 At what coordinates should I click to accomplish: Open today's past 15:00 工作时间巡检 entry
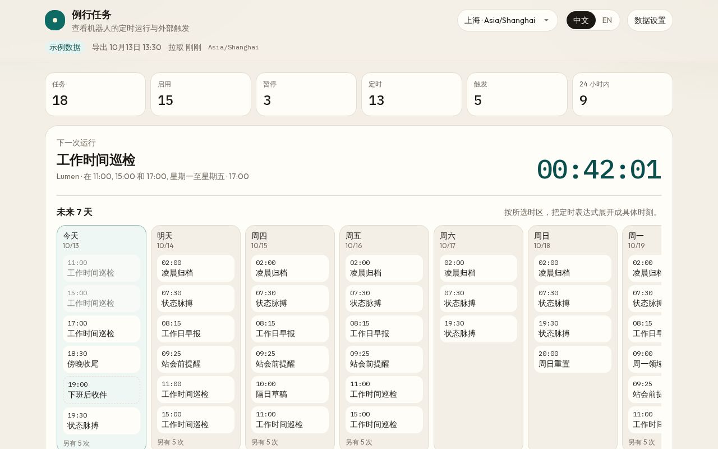pos(102,299)
